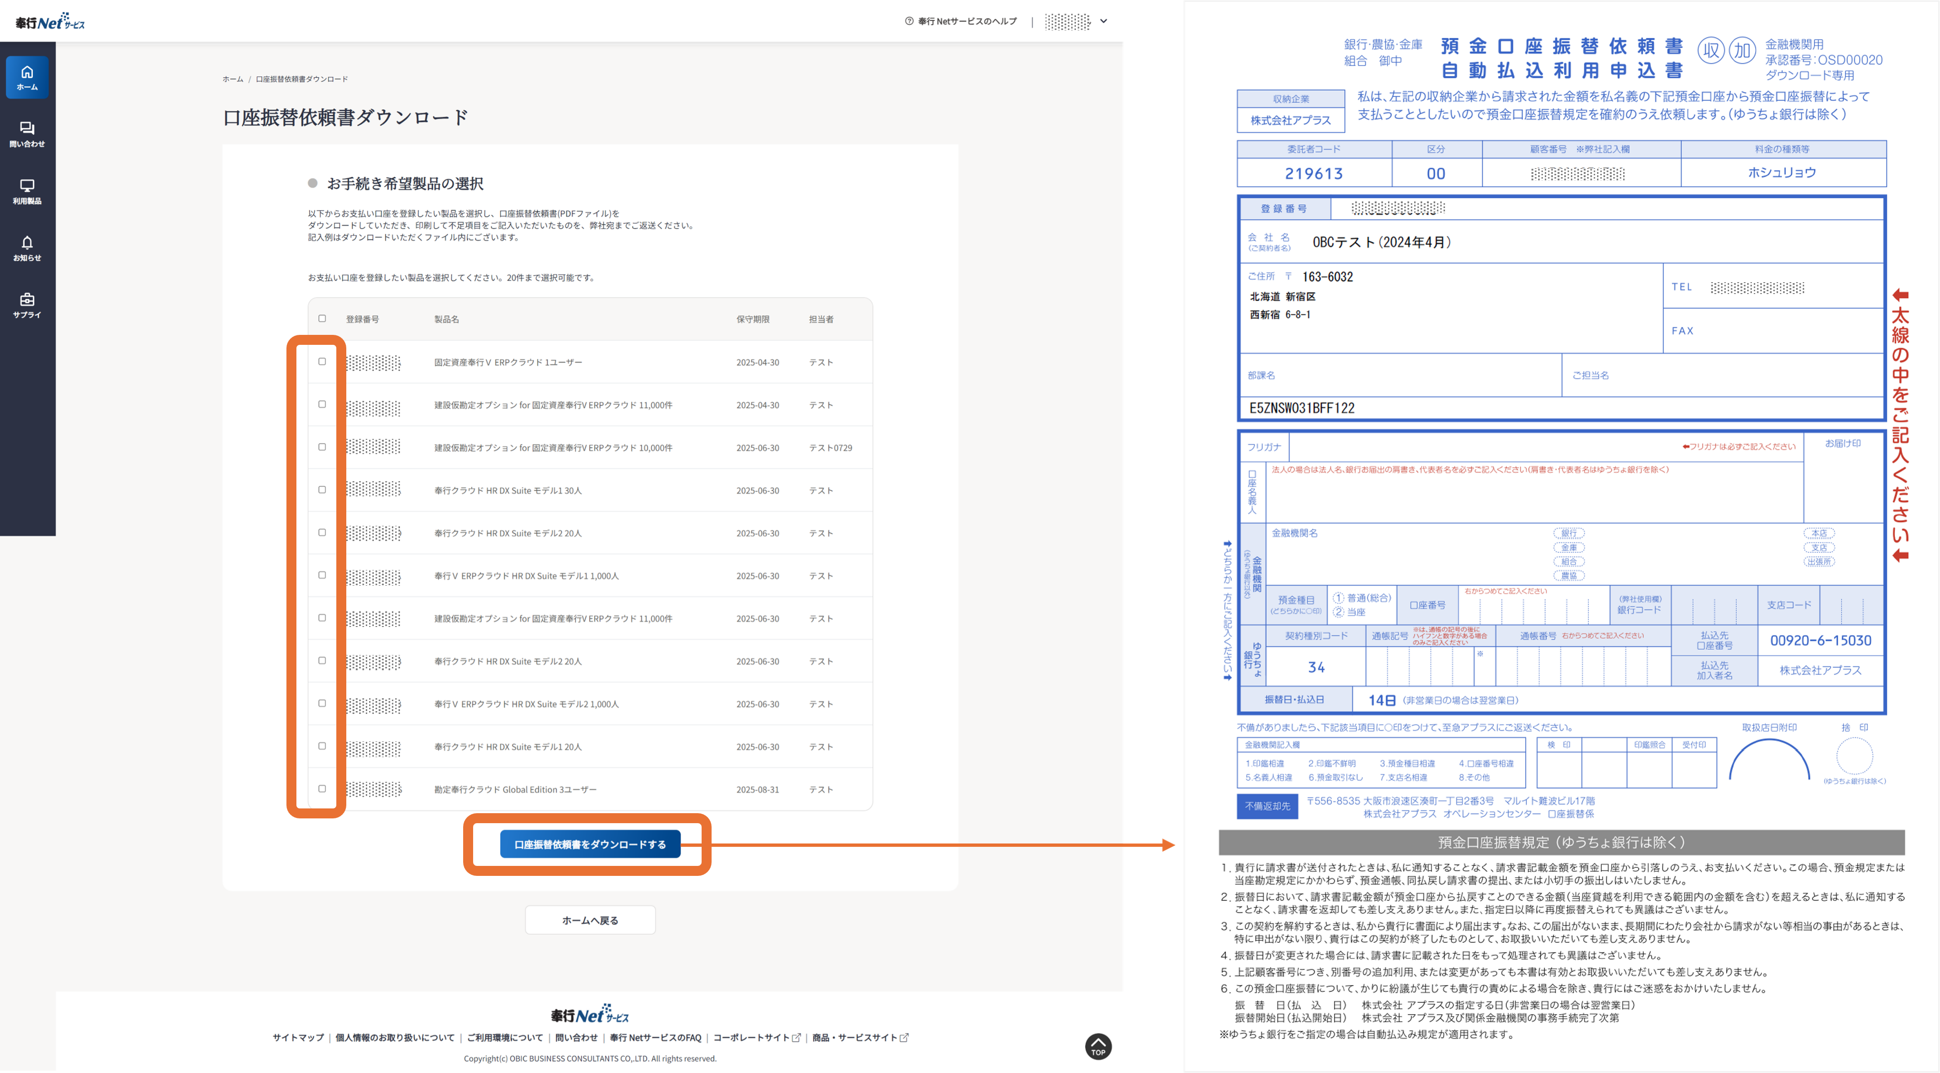Check 勘定奉行クラウド Global Edition 3ユーザー row
The image size is (1940, 1073).
[323, 788]
